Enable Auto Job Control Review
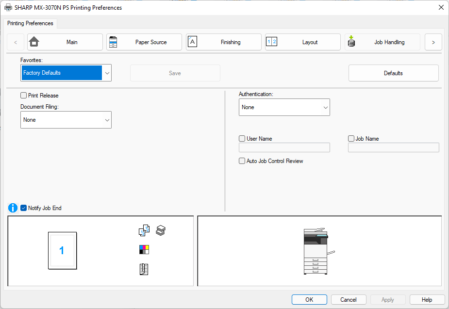This screenshot has width=449, height=309. [x=242, y=161]
